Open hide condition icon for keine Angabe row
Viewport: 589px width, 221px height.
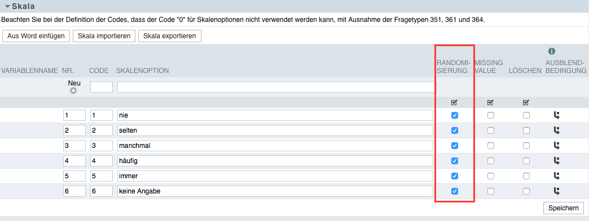(x=557, y=191)
